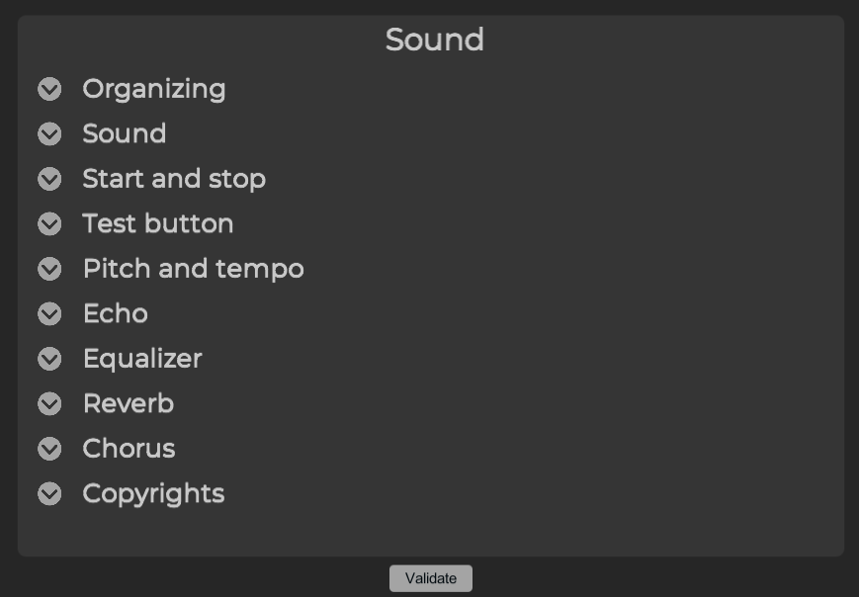The width and height of the screenshot is (859, 597).
Task: Open the Copyrights entry label
Action: (x=153, y=494)
